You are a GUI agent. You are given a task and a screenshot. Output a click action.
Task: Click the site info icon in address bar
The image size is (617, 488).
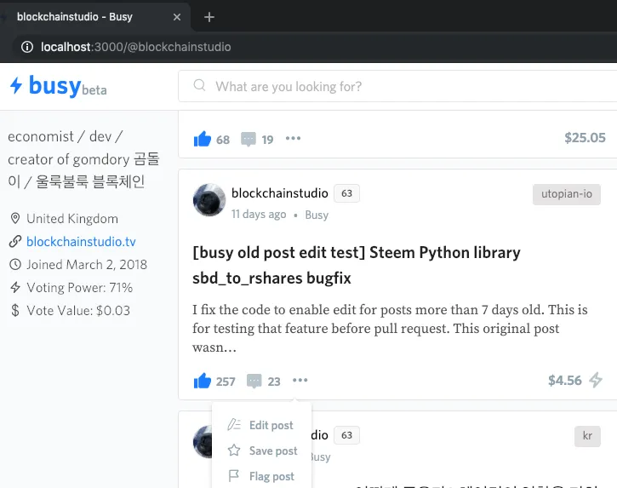click(x=27, y=47)
